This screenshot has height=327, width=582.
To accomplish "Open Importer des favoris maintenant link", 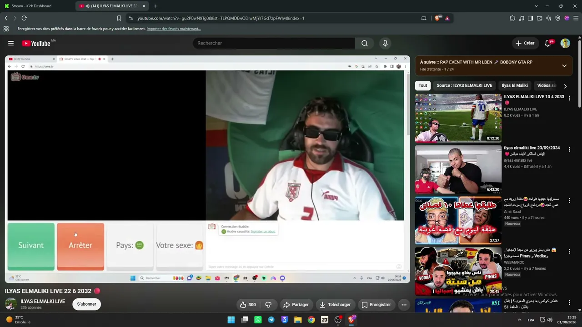I will [x=174, y=29].
